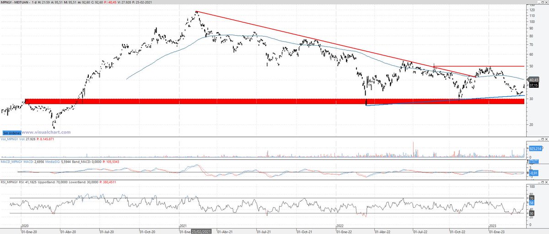This screenshot has height=234, width=549.
Task: Click the 40,45 price tag on price axis
Action: point(533,80)
